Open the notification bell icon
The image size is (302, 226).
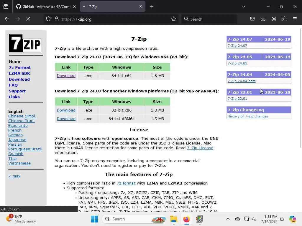(282, 219)
